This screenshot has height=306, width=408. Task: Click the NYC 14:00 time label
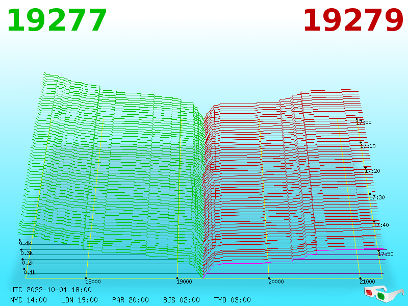pos(29,300)
